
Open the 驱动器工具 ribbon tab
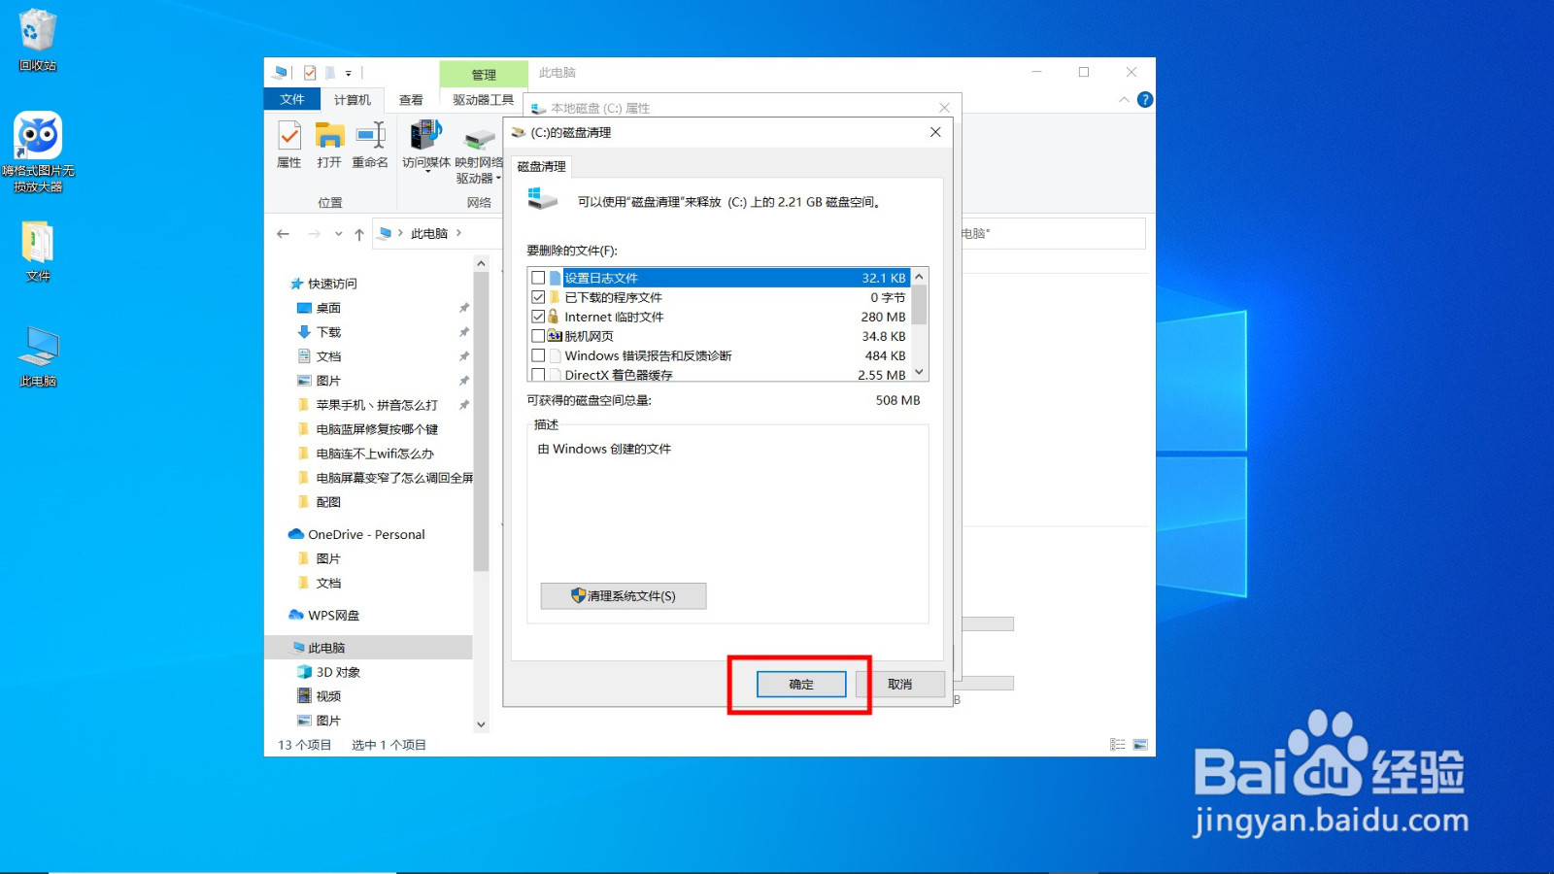click(x=483, y=100)
